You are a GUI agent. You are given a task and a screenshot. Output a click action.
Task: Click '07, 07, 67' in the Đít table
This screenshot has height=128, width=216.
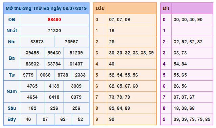coord(184,97)
